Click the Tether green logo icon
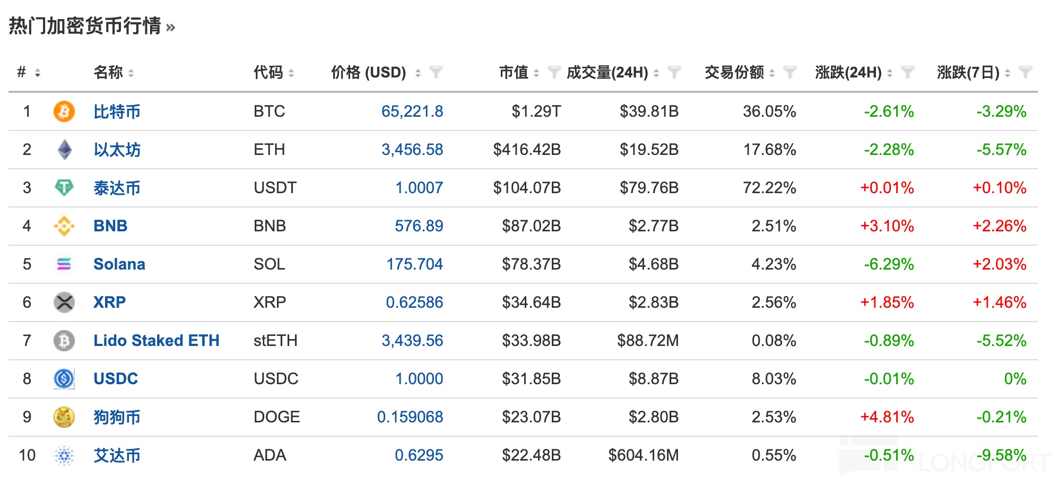This screenshot has width=1059, height=485. click(x=64, y=188)
